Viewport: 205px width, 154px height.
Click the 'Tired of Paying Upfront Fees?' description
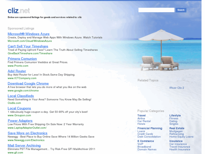pos(53,50)
